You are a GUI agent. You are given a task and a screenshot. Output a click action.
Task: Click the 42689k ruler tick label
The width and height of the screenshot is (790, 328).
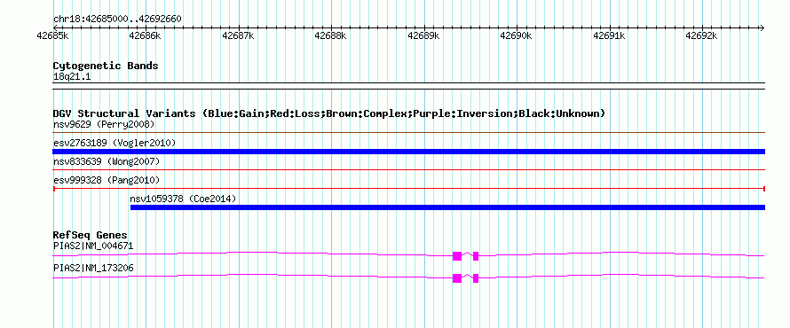point(424,36)
